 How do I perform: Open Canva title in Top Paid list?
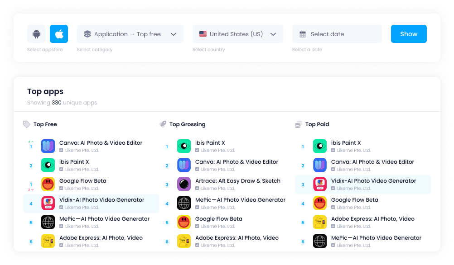pyautogui.click(x=372, y=162)
